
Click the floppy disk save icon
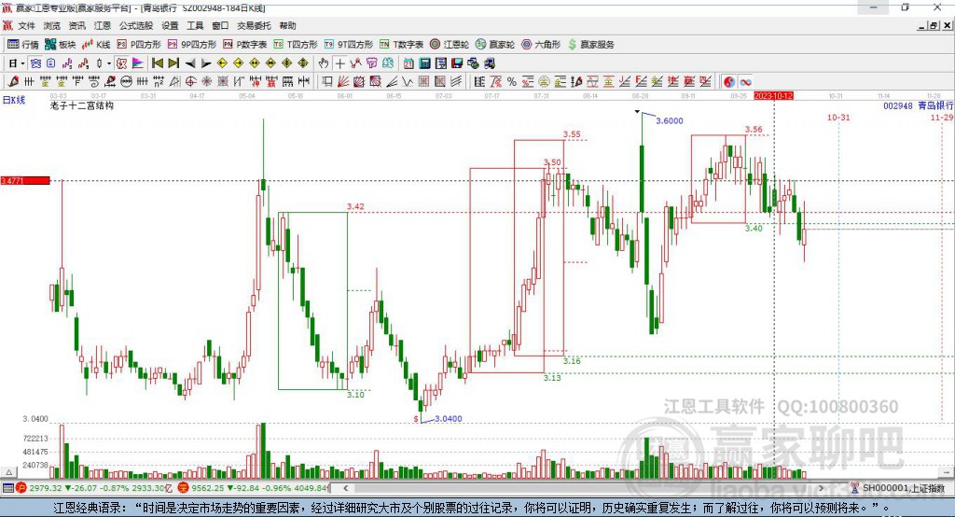(457, 63)
